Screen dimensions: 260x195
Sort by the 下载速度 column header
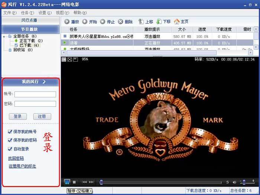(224, 29)
